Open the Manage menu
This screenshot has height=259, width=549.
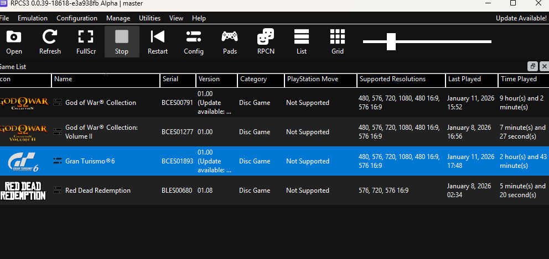tap(118, 18)
